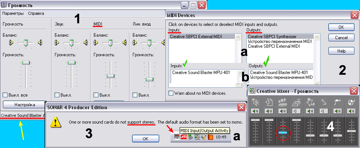
Task: Toggle mute under the master speaker in Creative Mixer
Action: coord(255,111)
